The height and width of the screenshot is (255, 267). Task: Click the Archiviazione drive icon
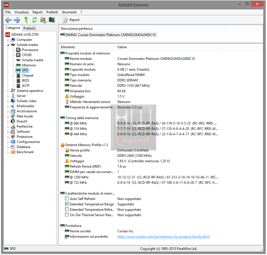pyautogui.click(x=13, y=111)
